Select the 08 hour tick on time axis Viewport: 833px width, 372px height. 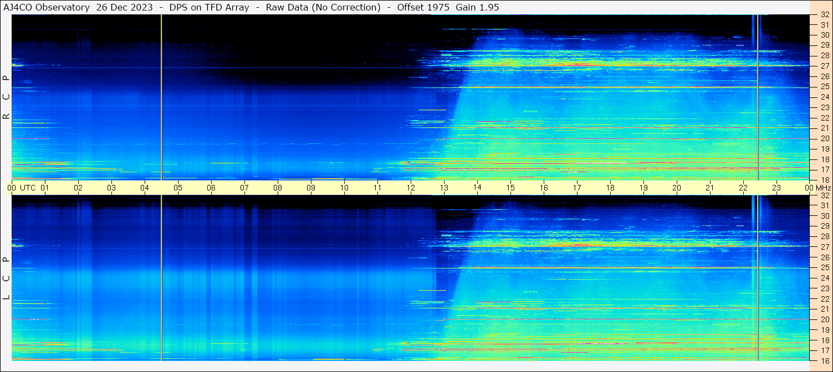[278, 188]
